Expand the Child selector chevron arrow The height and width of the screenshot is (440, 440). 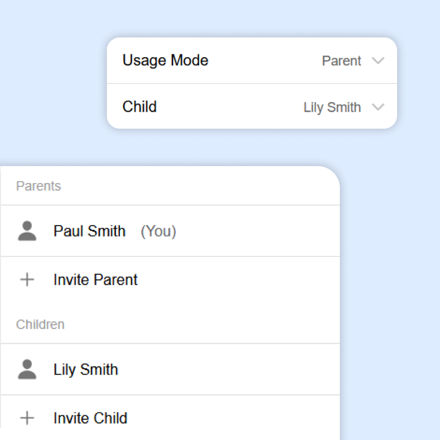(378, 107)
